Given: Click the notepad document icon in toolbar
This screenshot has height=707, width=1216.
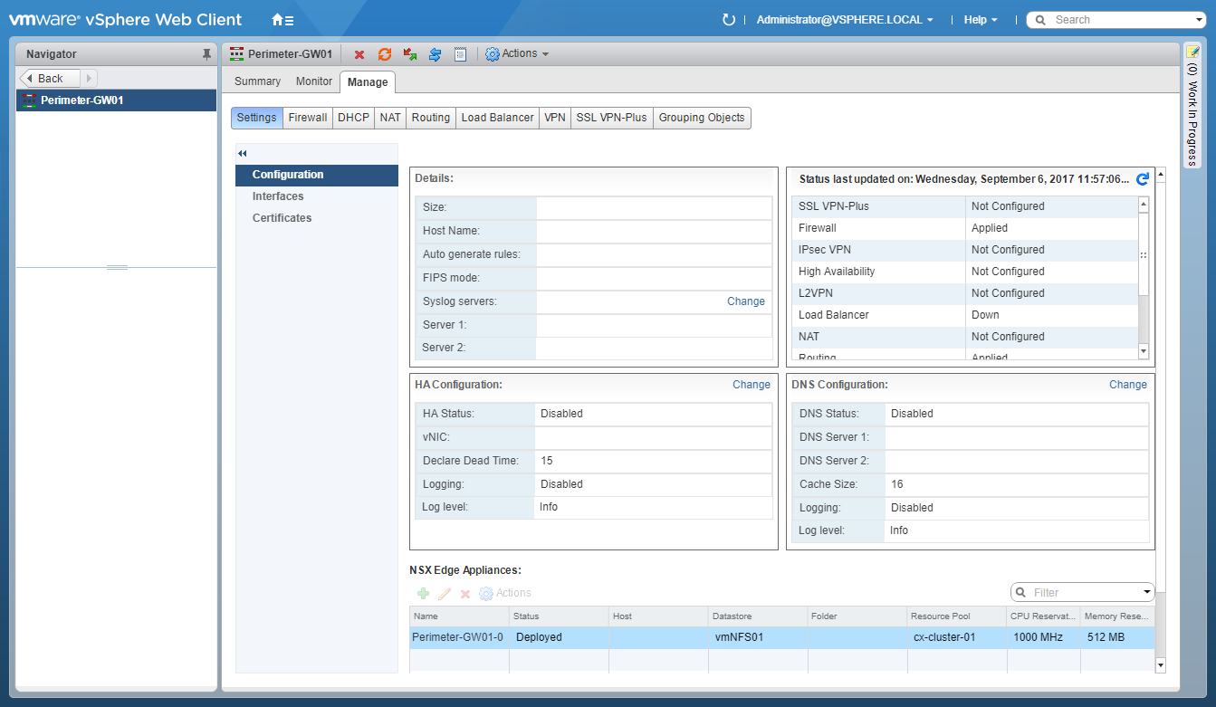Looking at the screenshot, I should 460,54.
